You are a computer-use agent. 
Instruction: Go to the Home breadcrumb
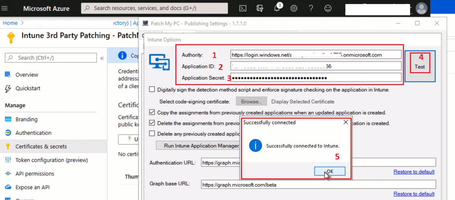point(10,23)
